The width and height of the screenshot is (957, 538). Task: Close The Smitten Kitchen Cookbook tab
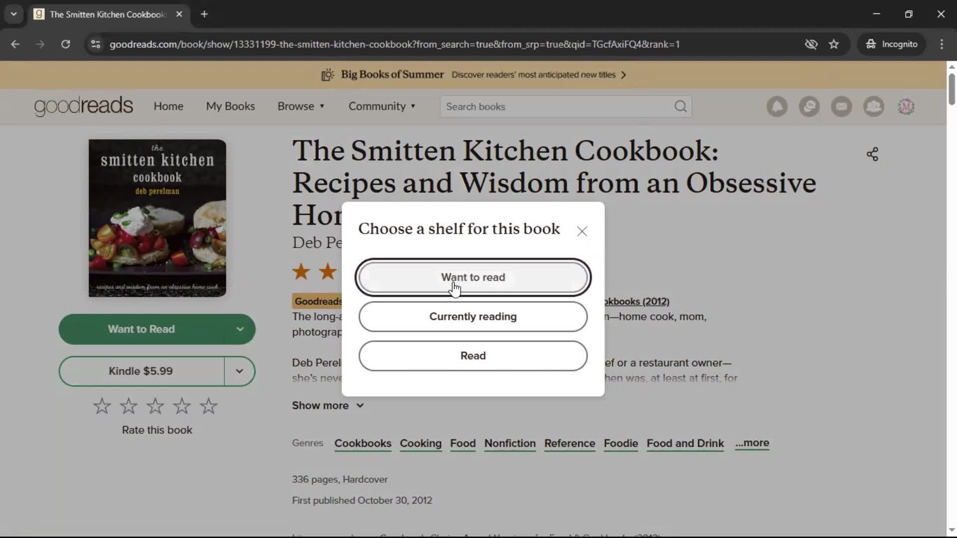tap(179, 14)
